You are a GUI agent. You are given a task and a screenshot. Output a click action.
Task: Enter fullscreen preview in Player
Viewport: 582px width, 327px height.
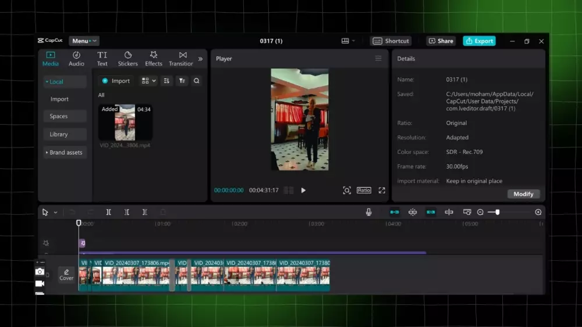pos(382,191)
